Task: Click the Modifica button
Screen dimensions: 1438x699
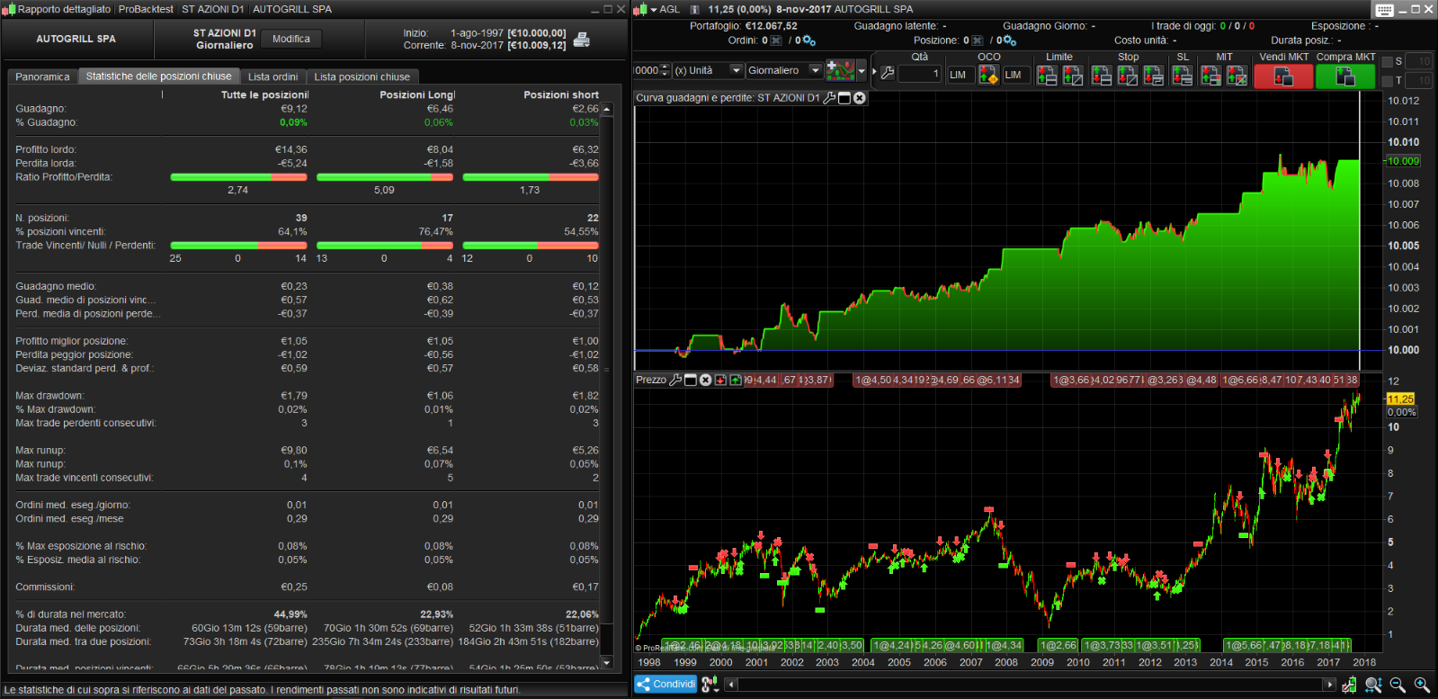Action: click(x=291, y=39)
